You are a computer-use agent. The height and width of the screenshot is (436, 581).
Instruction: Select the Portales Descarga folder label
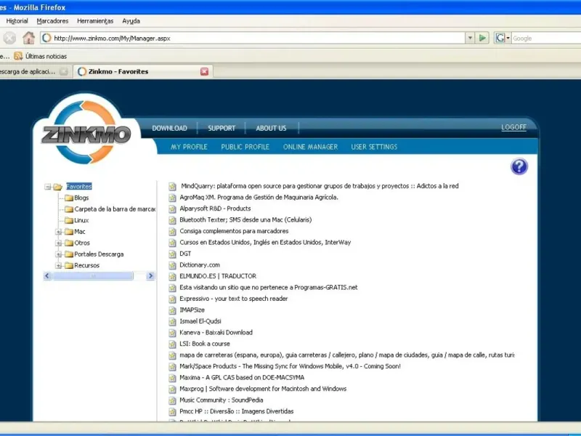pos(99,254)
